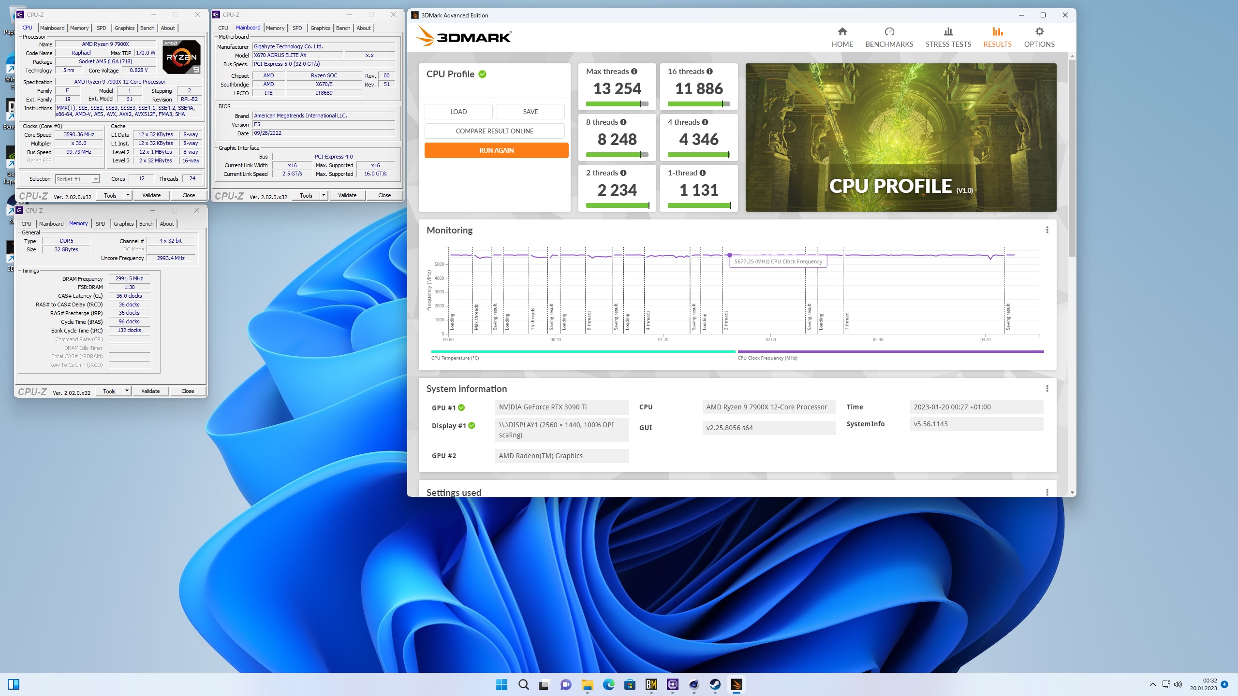This screenshot has width=1238, height=696.
Task: Open taskbar Search
Action: [x=523, y=684]
